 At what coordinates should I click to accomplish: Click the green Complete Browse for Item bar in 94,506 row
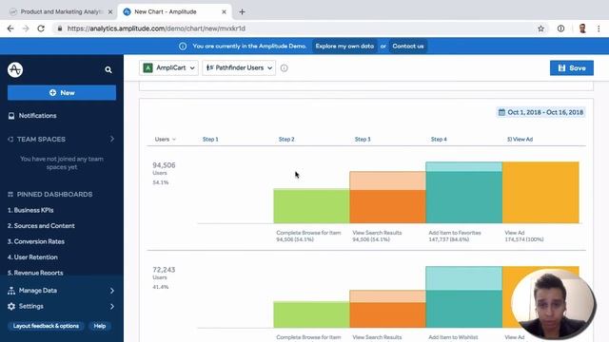(311, 206)
